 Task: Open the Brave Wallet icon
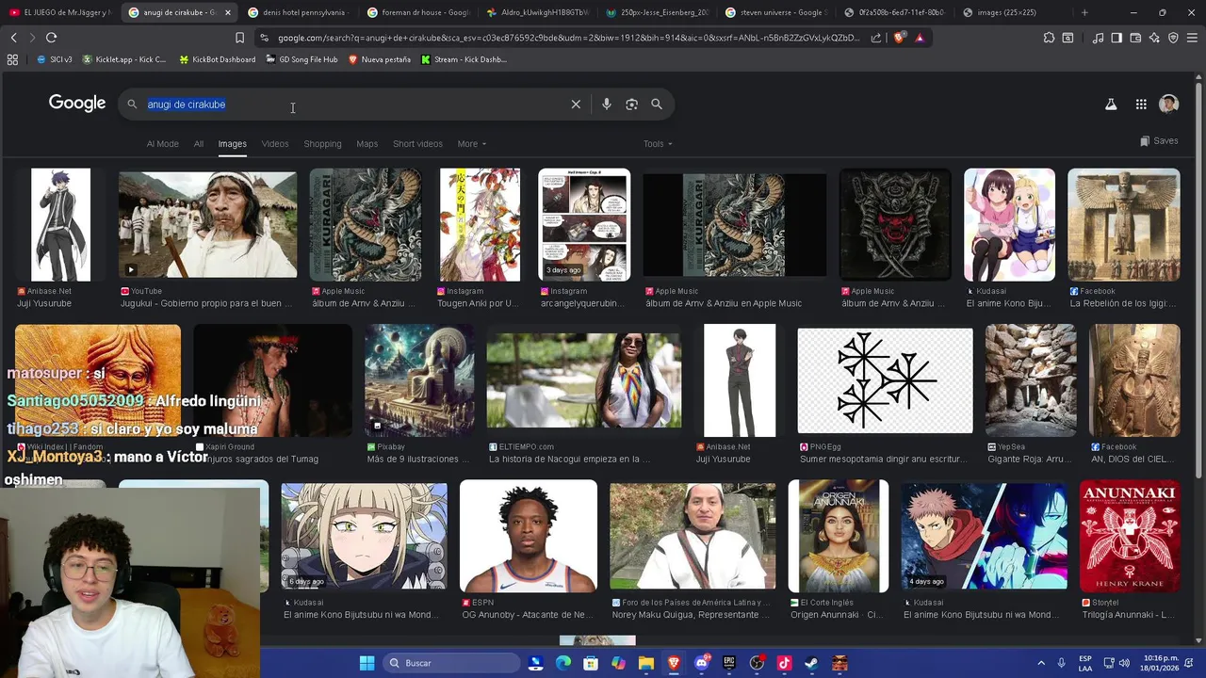[x=1135, y=38]
